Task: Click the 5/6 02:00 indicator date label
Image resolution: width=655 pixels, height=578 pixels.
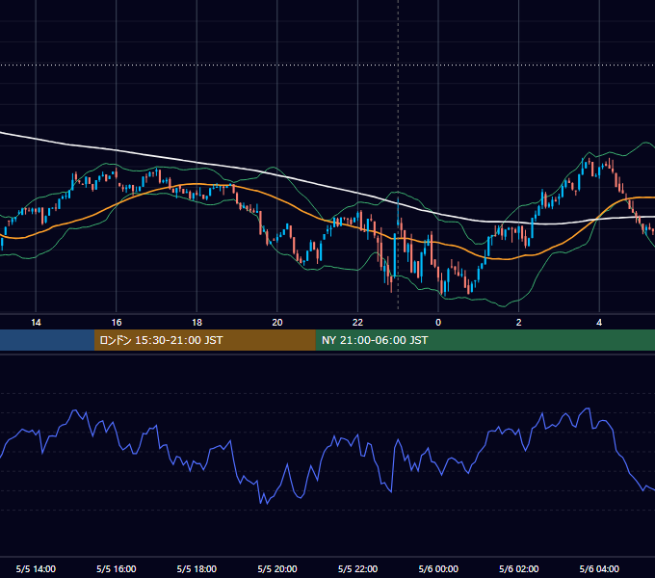Action: (x=518, y=568)
